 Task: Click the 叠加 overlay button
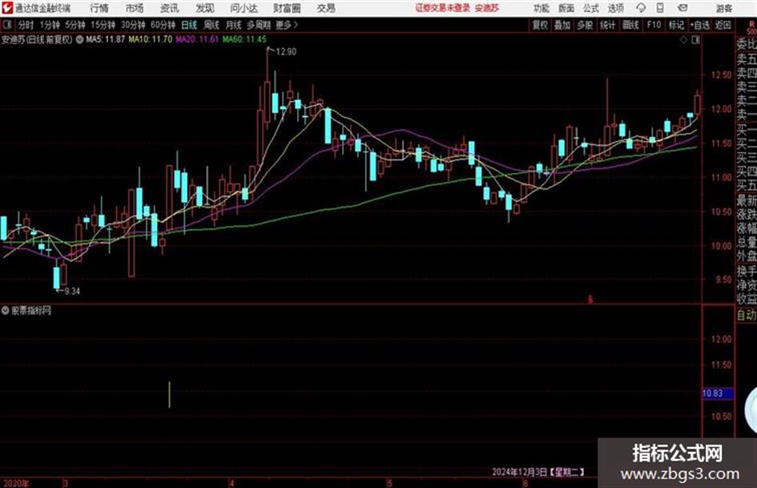(562, 25)
